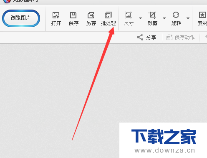
Task: Open an image with the 打开 icon
Action: [56, 19]
